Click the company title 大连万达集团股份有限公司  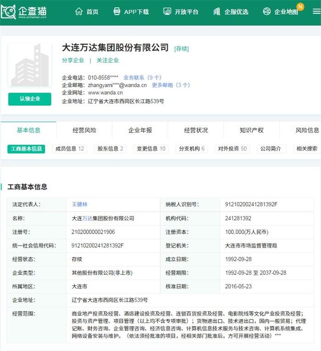[x=115, y=48]
